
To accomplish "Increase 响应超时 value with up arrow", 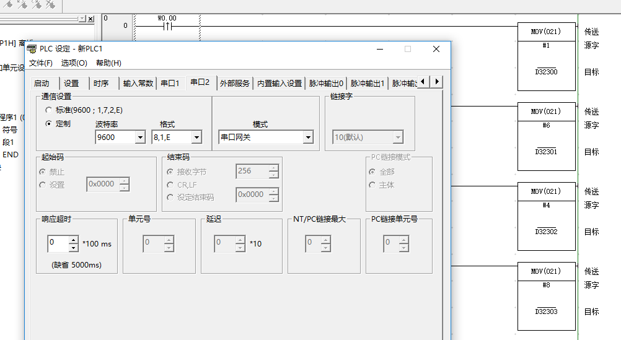I will (x=74, y=240).
